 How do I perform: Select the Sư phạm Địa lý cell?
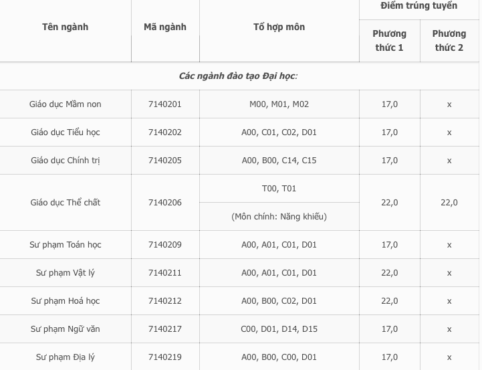coord(66,357)
